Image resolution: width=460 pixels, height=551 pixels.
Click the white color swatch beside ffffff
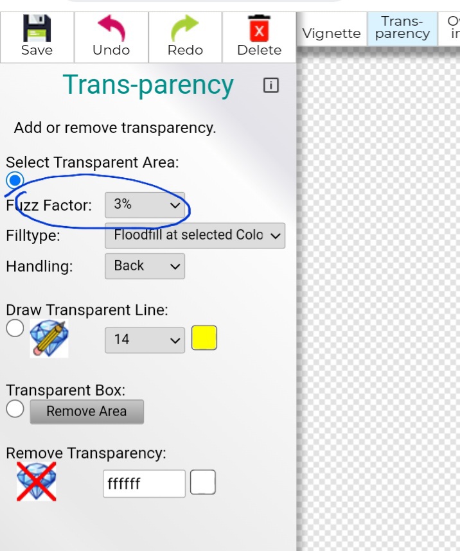[203, 482]
